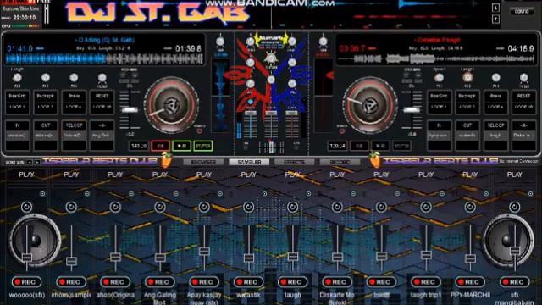
Task: Click loop-mode icon above walastik sample
Action: [248, 207]
